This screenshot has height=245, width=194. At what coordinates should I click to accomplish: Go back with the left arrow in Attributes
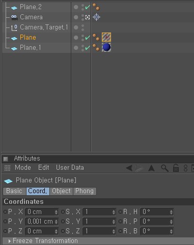pos(129,168)
